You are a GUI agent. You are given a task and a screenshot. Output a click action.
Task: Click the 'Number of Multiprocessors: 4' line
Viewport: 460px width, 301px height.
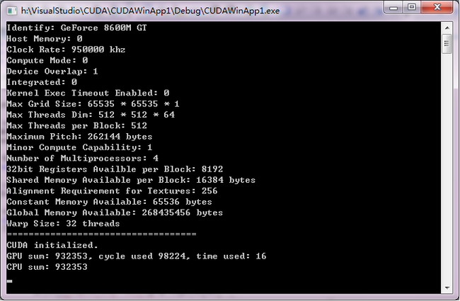pyautogui.click(x=82, y=158)
